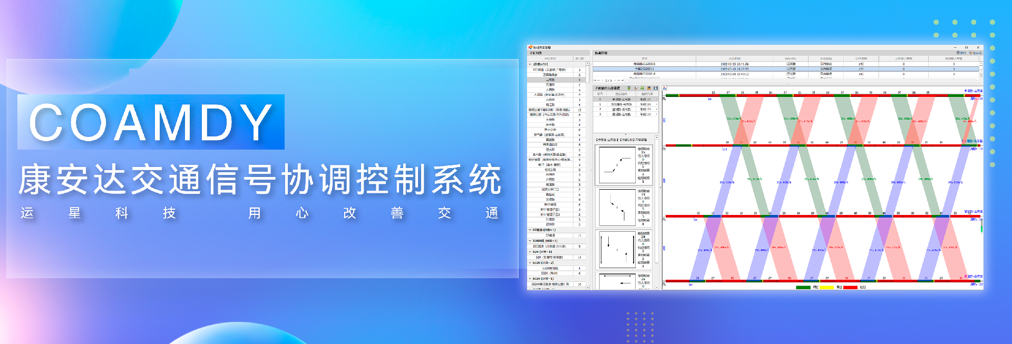Click the refresh icon in the 子区路口方案 toolbar
Viewport: 1012px width, 344px height.
point(636,88)
